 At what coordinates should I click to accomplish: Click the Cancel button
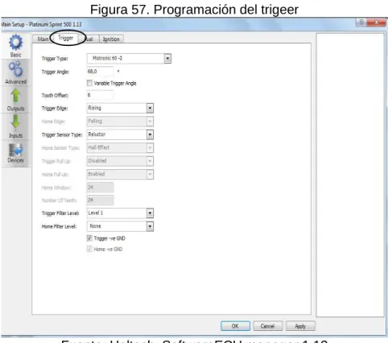[267, 326]
